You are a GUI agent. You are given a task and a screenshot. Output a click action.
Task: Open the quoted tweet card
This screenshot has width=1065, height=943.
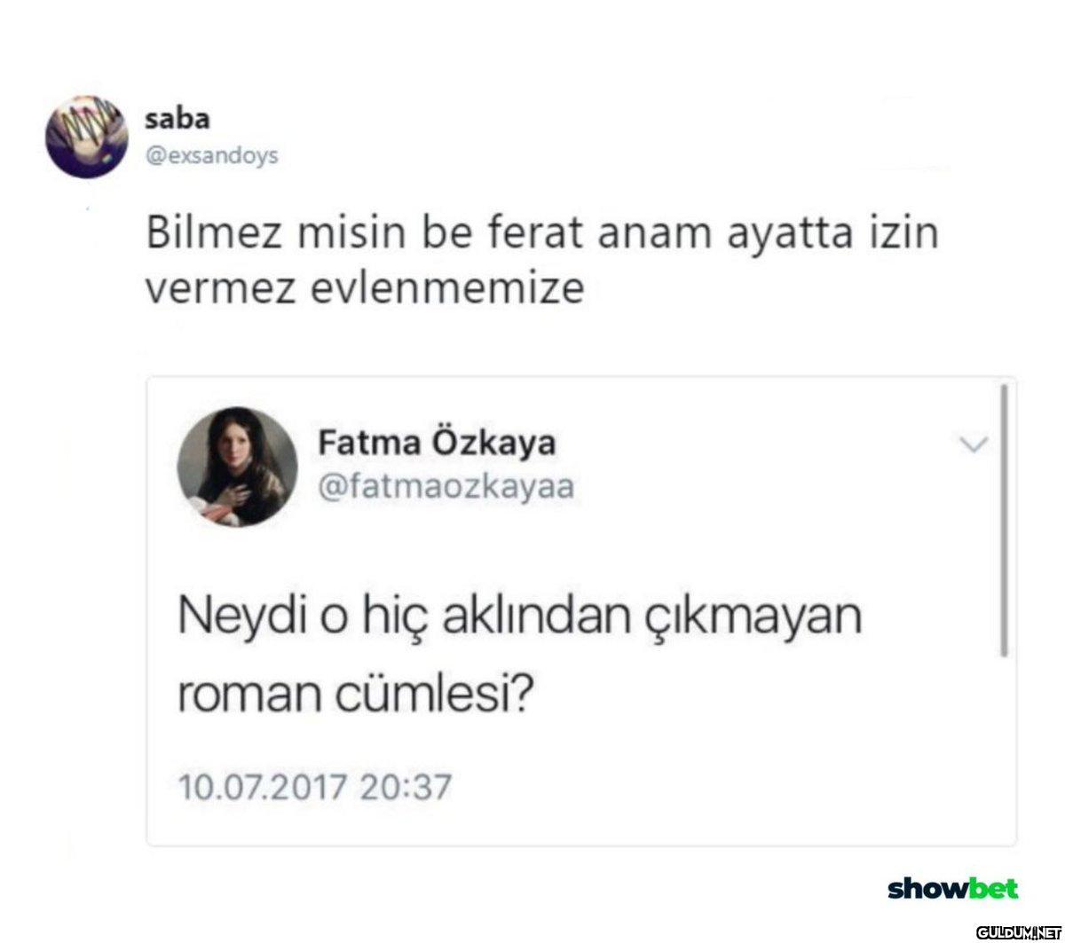(581, 611)
